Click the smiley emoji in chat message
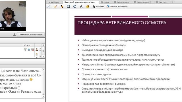This screenshot has height=102, width=182. coord(31,79)
